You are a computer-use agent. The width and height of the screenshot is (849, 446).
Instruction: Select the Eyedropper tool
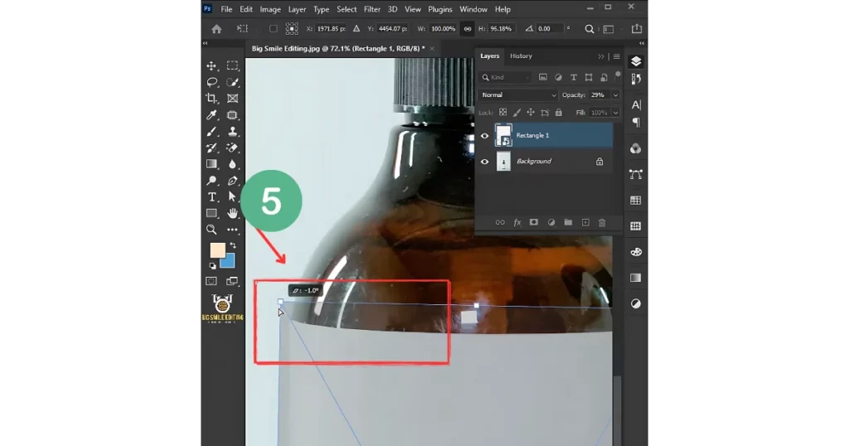click(x=211, y=114)
